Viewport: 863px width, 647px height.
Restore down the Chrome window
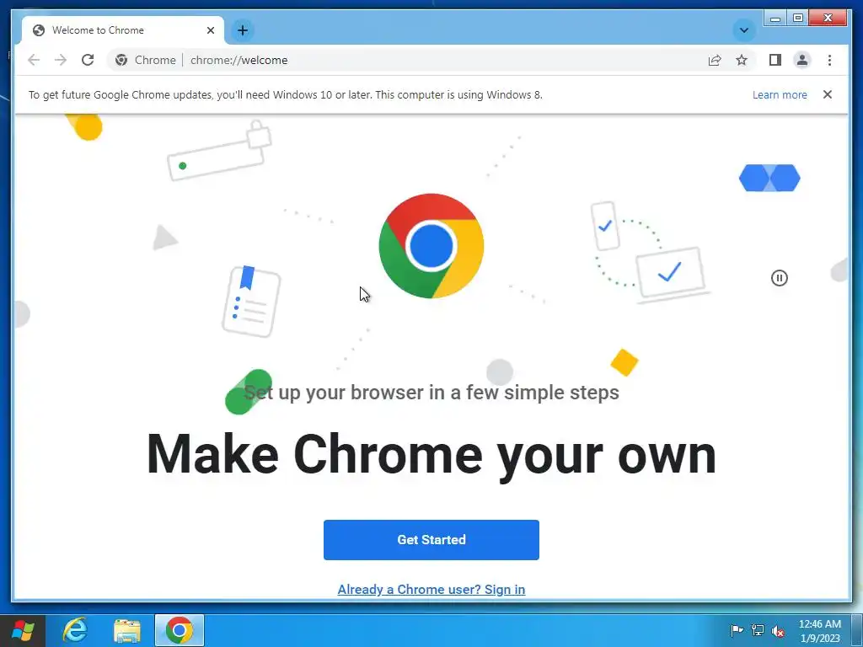point(797,19)
